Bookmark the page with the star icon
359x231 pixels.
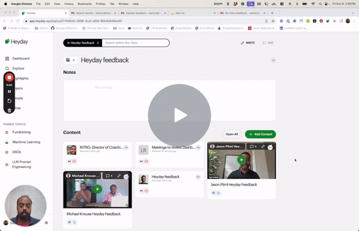tap(273, 21)
